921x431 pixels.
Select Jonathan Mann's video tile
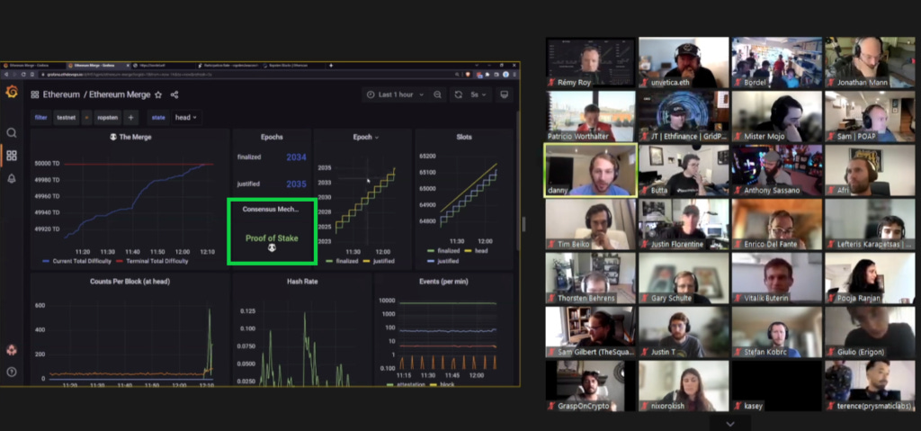coord(870,62)
